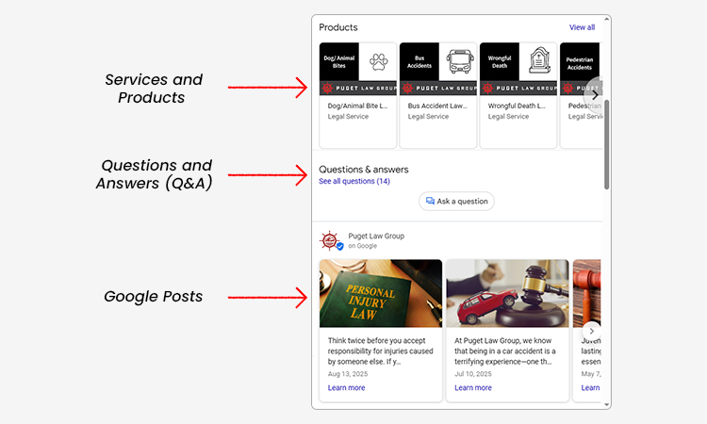
Task: Open the red toy car and gavel post image
Action: coord(507,293)
